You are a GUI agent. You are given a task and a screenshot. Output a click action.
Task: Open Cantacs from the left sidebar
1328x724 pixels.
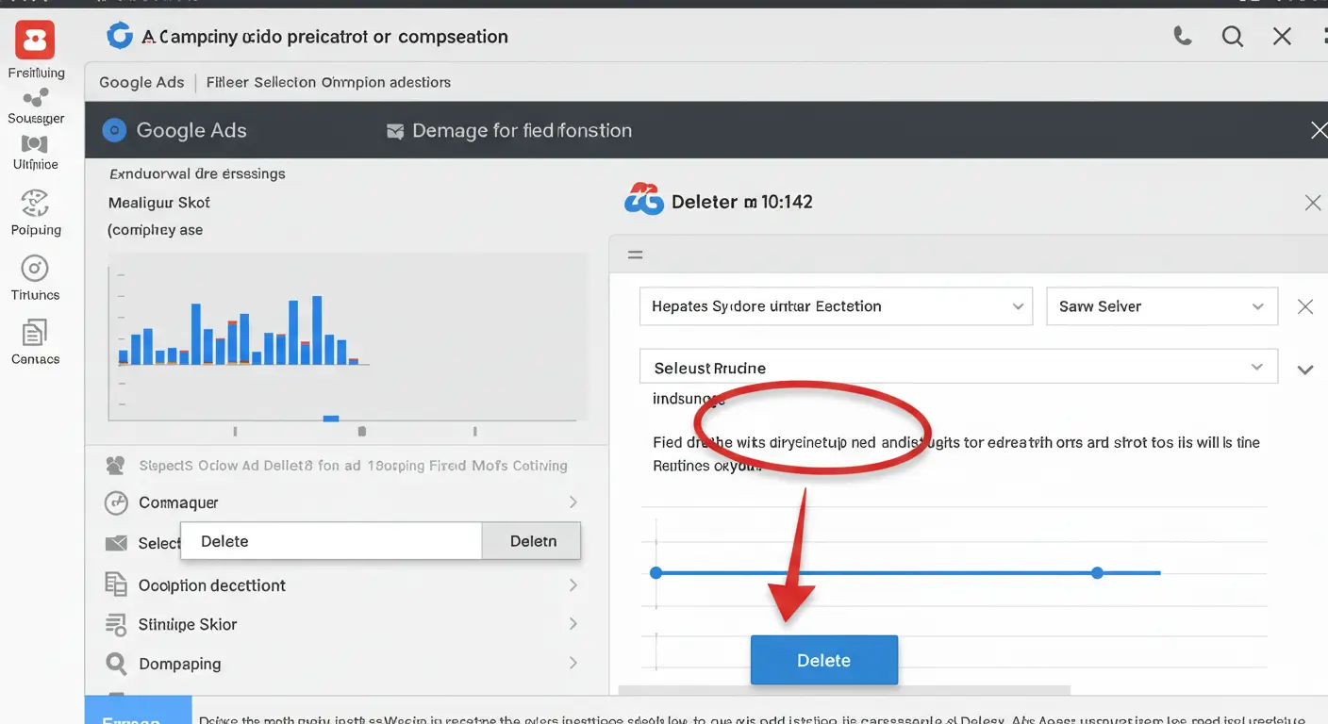click(34, 333)
